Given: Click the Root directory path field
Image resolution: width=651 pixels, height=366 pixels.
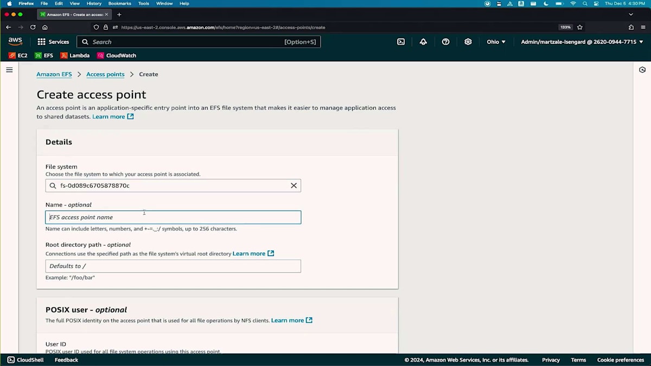Looking at the screenshot, I should tap(173, 266).
